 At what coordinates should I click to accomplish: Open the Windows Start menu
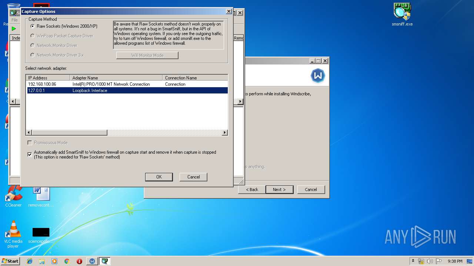click(10, 261)
